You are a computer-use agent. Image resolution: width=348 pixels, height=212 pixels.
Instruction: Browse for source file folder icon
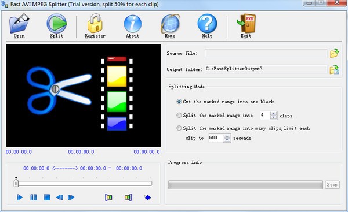click(x=334, y=53)
